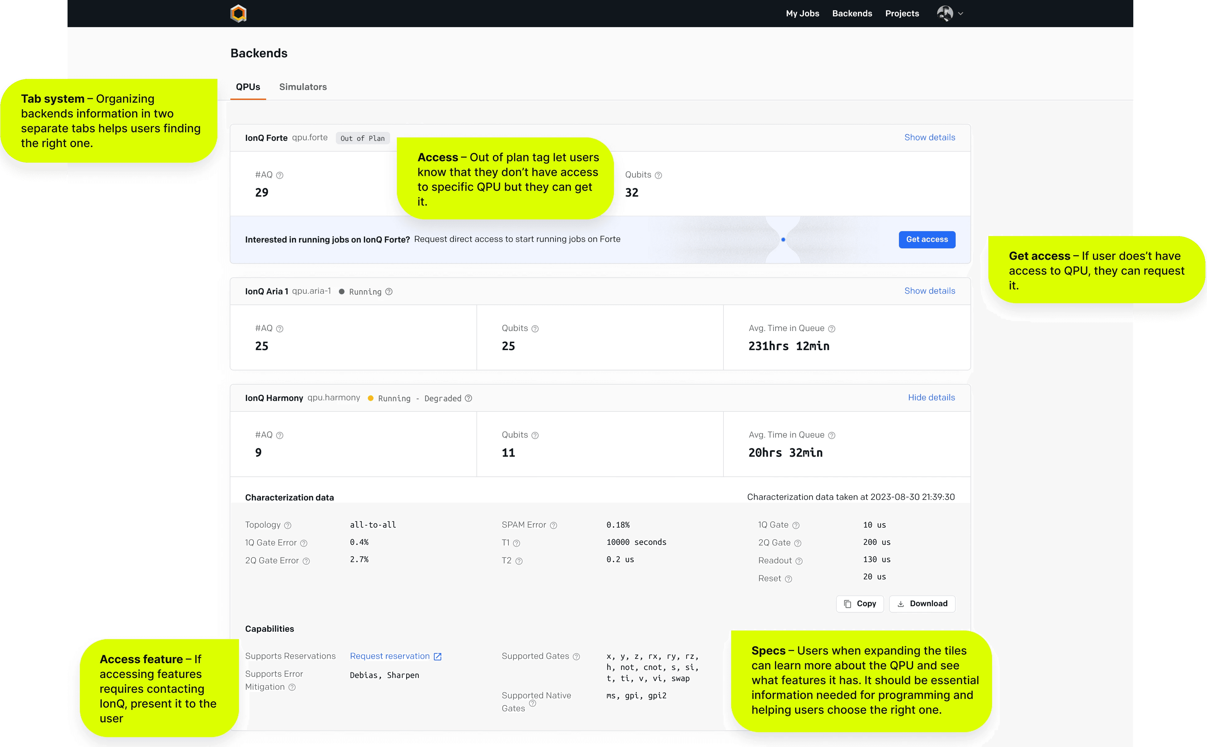Click the 'IonQ Aria 1' backend name
Viewport: 1207px width, 747px height.
pos(267,292)
